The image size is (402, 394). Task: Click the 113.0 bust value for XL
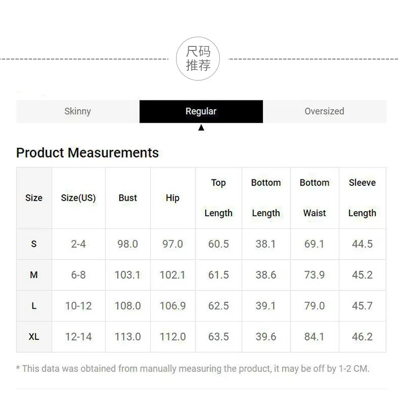coord(128,337)
